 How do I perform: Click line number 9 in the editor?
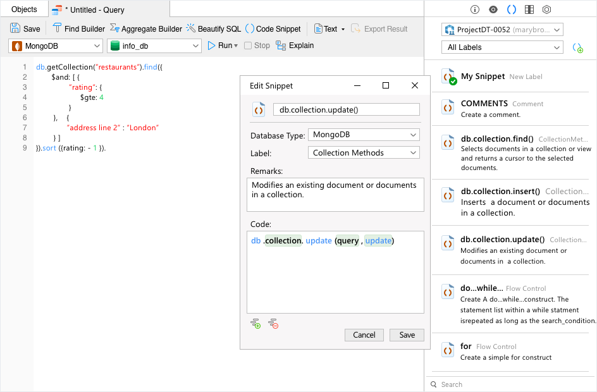tap(25, 148)
